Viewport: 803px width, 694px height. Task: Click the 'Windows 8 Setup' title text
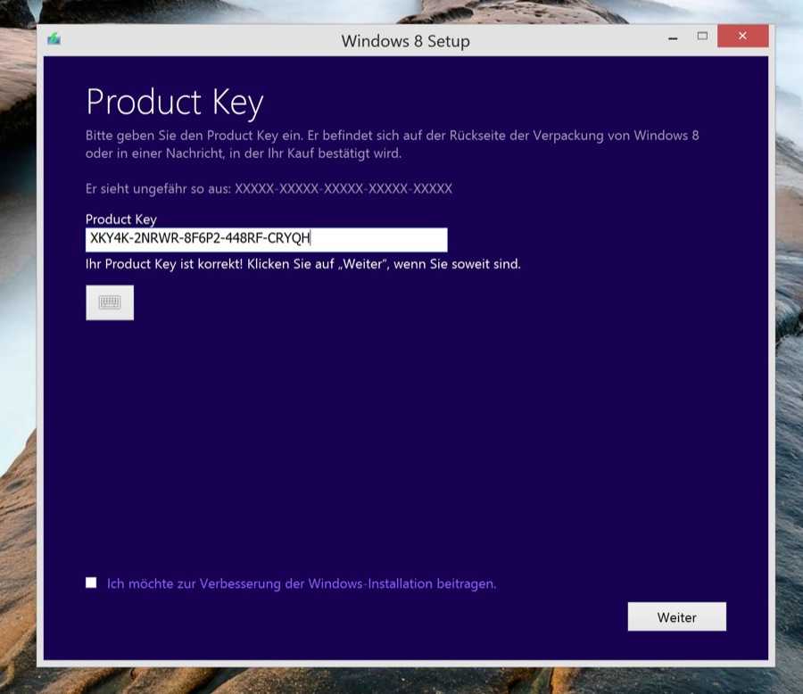tap(405, 41)
